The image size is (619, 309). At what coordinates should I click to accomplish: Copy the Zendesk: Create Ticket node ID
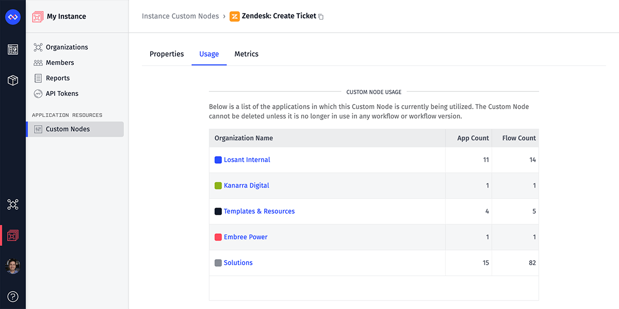point(321,17)
